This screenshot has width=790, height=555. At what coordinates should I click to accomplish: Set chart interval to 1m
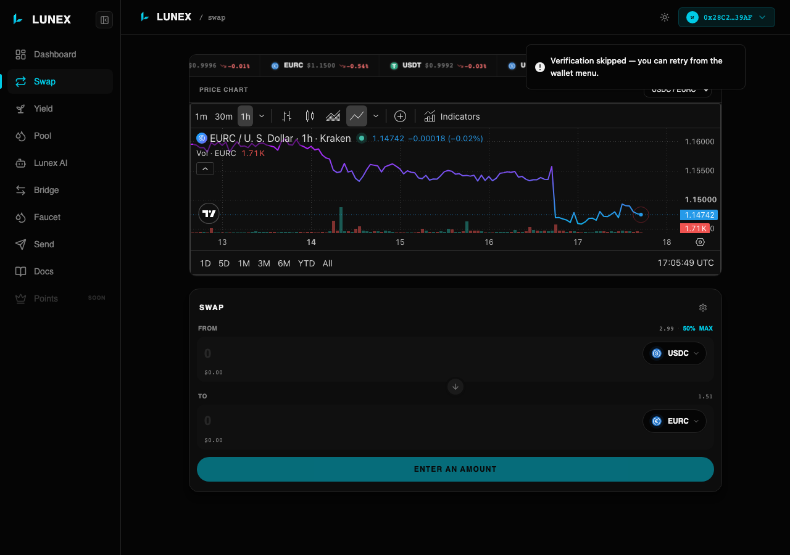[x=201, y=117]
